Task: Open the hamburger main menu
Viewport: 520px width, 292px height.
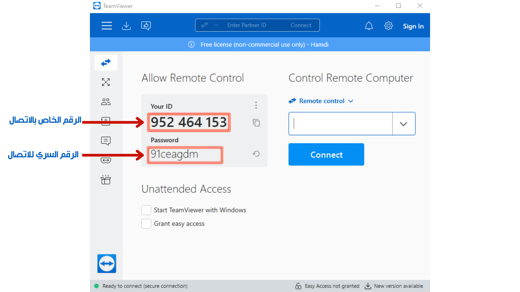Action: tap(106, 26)
